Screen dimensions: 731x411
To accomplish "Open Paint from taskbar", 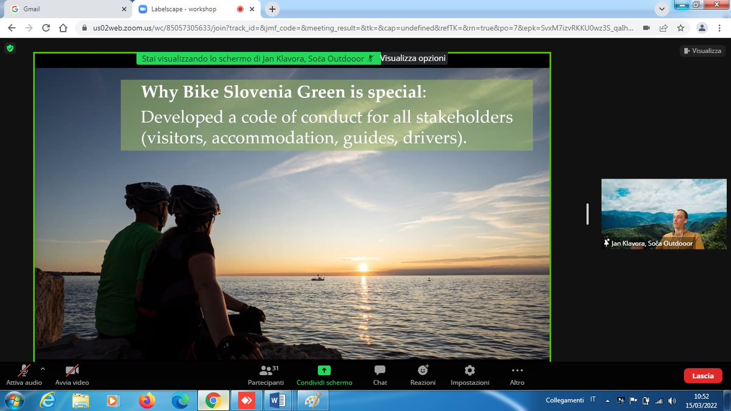I will 312,400.
